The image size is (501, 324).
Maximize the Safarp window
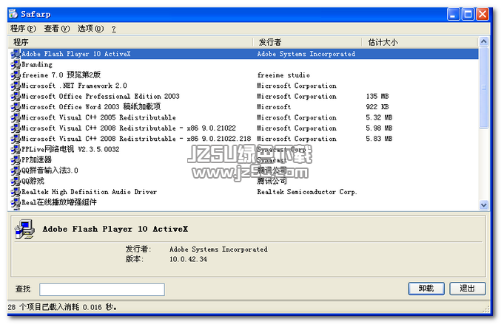pos(468,14)
